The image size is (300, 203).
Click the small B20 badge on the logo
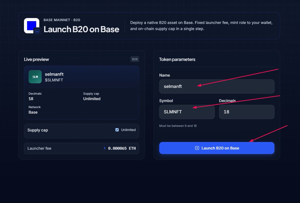tap(37, 31)
